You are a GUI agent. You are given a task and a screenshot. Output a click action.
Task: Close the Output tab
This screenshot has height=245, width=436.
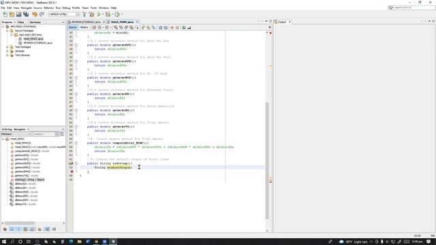(290, 22)
